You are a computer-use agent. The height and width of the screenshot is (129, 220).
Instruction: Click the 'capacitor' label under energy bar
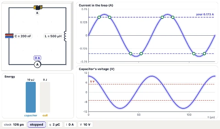click(x=31, y=115)
